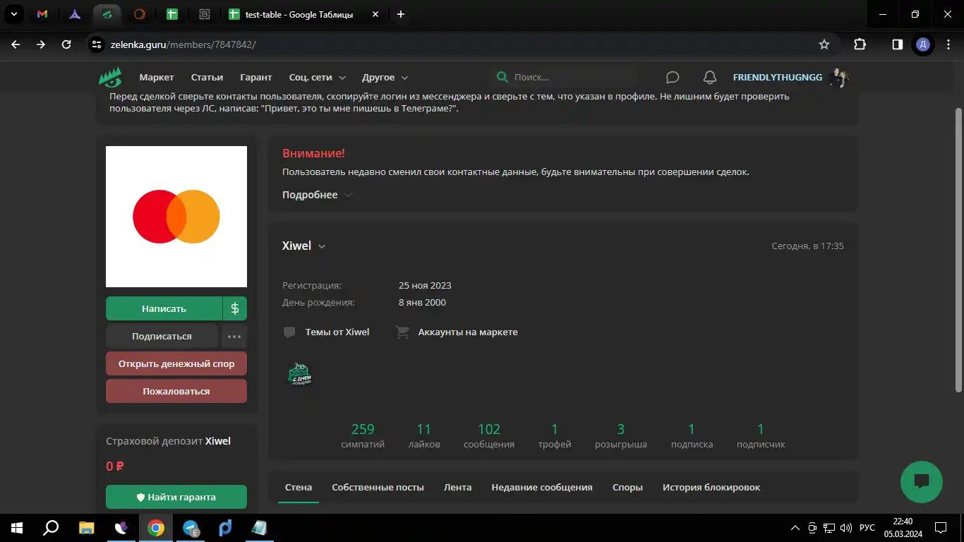964x542 pixels.
Task: Click the zelenka.guru address bar
Action: [452, 44]
